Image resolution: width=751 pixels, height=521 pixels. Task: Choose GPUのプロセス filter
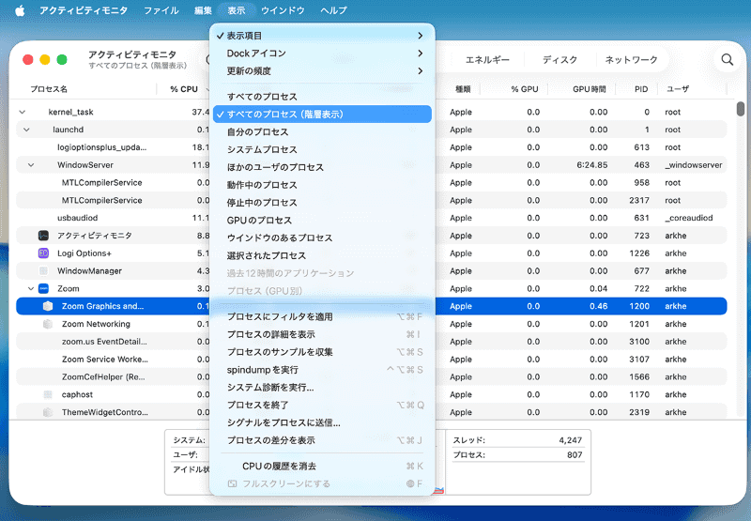(x=322, y=221)
